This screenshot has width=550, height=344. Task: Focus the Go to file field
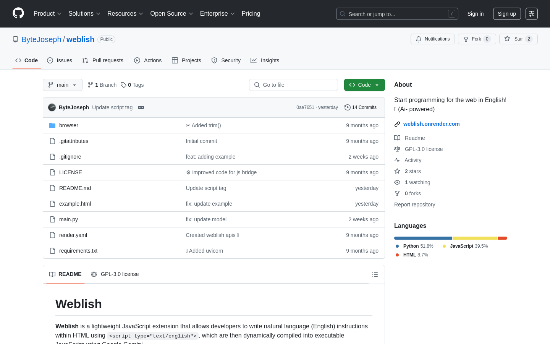coord(293,85)
